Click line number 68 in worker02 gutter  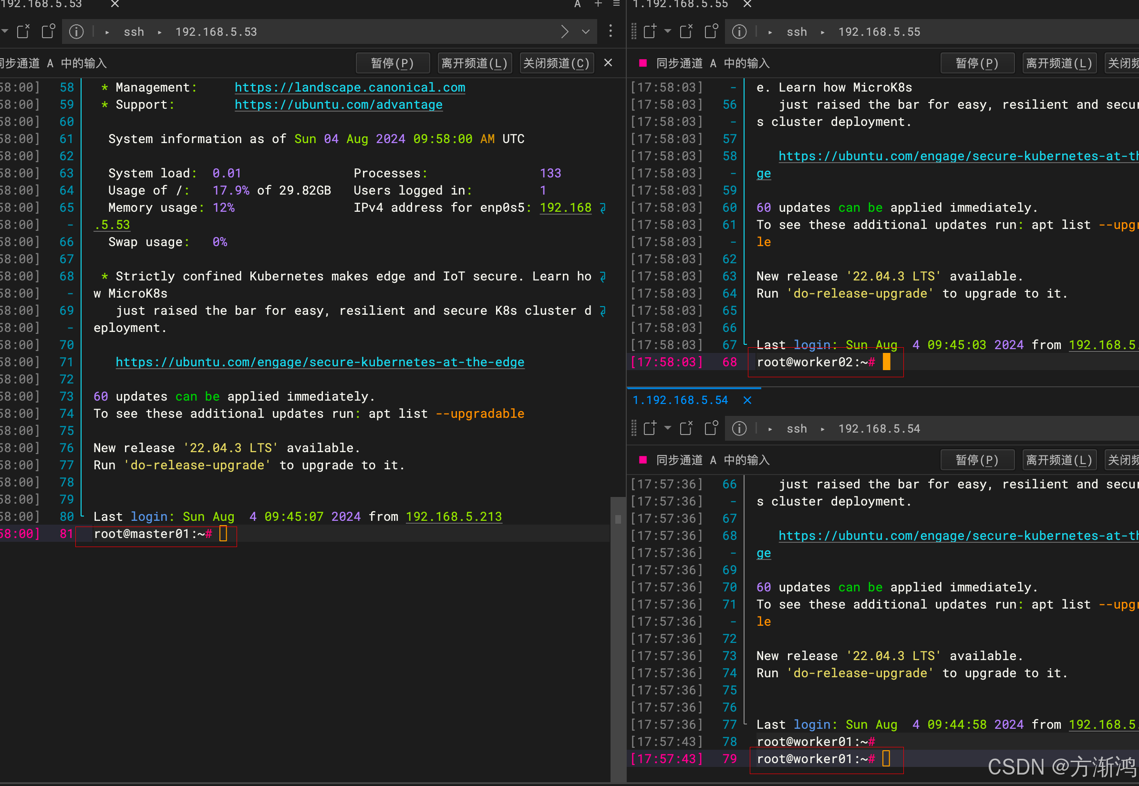click(x=729, y=362)
